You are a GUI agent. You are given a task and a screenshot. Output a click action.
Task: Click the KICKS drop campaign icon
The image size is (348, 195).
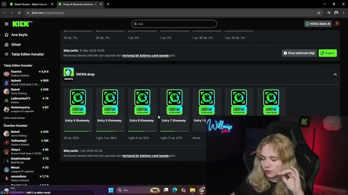[x=69, y=74]
